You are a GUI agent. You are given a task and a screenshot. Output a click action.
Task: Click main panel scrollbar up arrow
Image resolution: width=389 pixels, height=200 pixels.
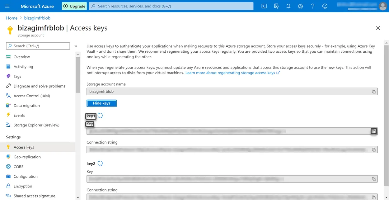(387, 43)
